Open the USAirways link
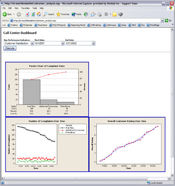The width and height of the screenshot is (175, 186). [110, 25]
